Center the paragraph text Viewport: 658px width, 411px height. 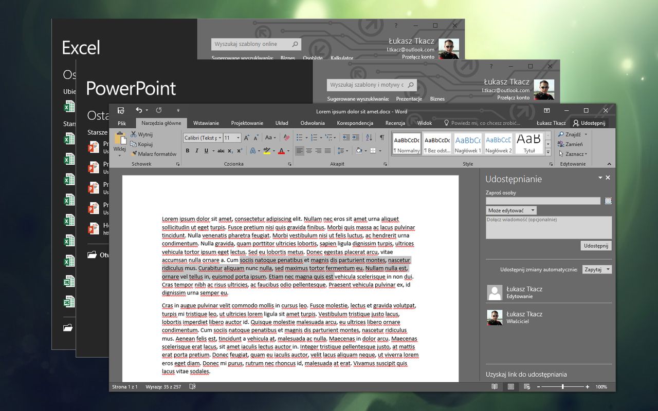[309, 151]
